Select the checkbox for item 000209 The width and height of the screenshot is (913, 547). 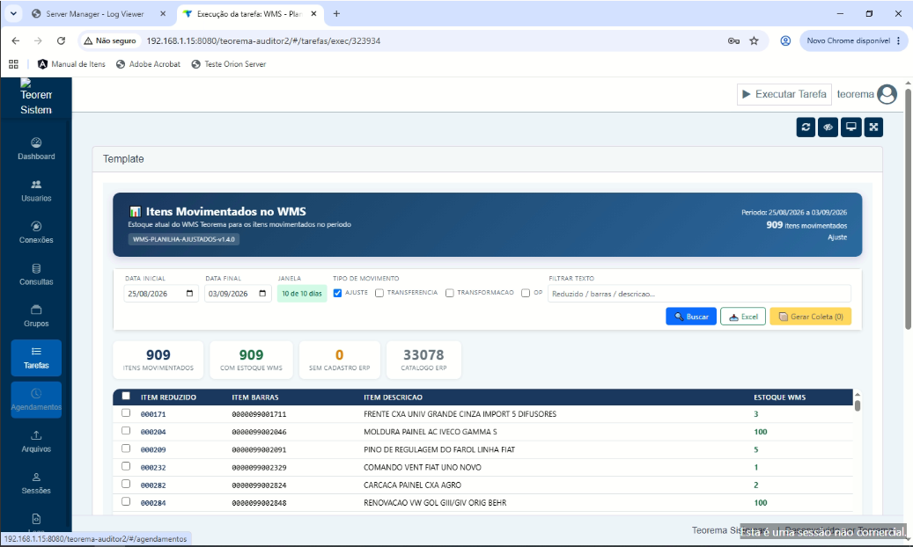pyautogui.click(x=126, y=449)
